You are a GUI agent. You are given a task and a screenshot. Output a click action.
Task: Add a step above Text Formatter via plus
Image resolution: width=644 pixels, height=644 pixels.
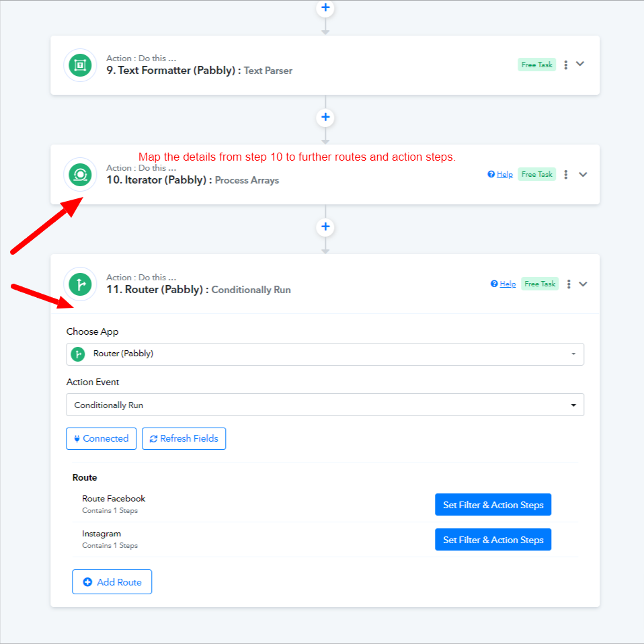[x=325, y=7]
